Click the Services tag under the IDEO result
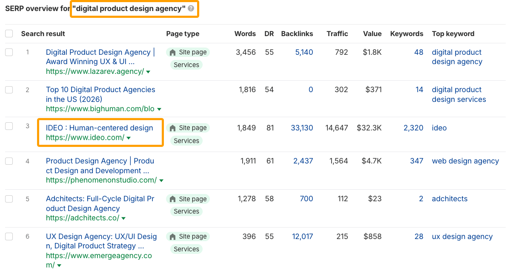This screenshot has width=507, height=273. click(186, 141)
